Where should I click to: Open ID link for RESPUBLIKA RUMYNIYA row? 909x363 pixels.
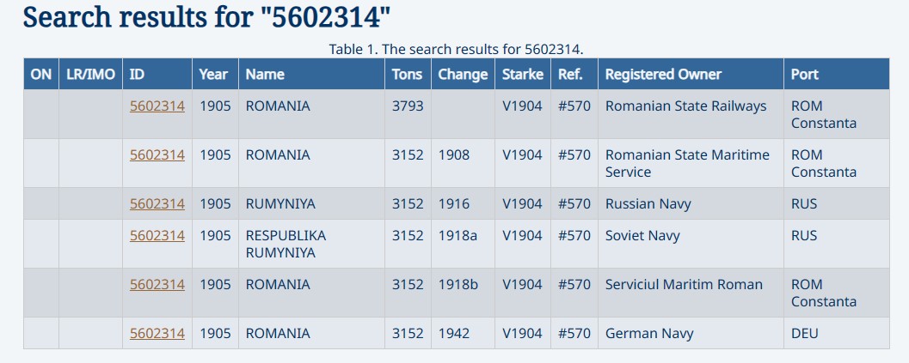click(157, 236)
